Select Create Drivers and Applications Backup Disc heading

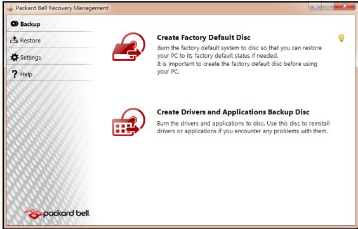coord(233,112)
